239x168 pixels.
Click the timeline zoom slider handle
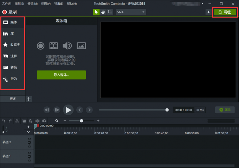click(82, 121)
